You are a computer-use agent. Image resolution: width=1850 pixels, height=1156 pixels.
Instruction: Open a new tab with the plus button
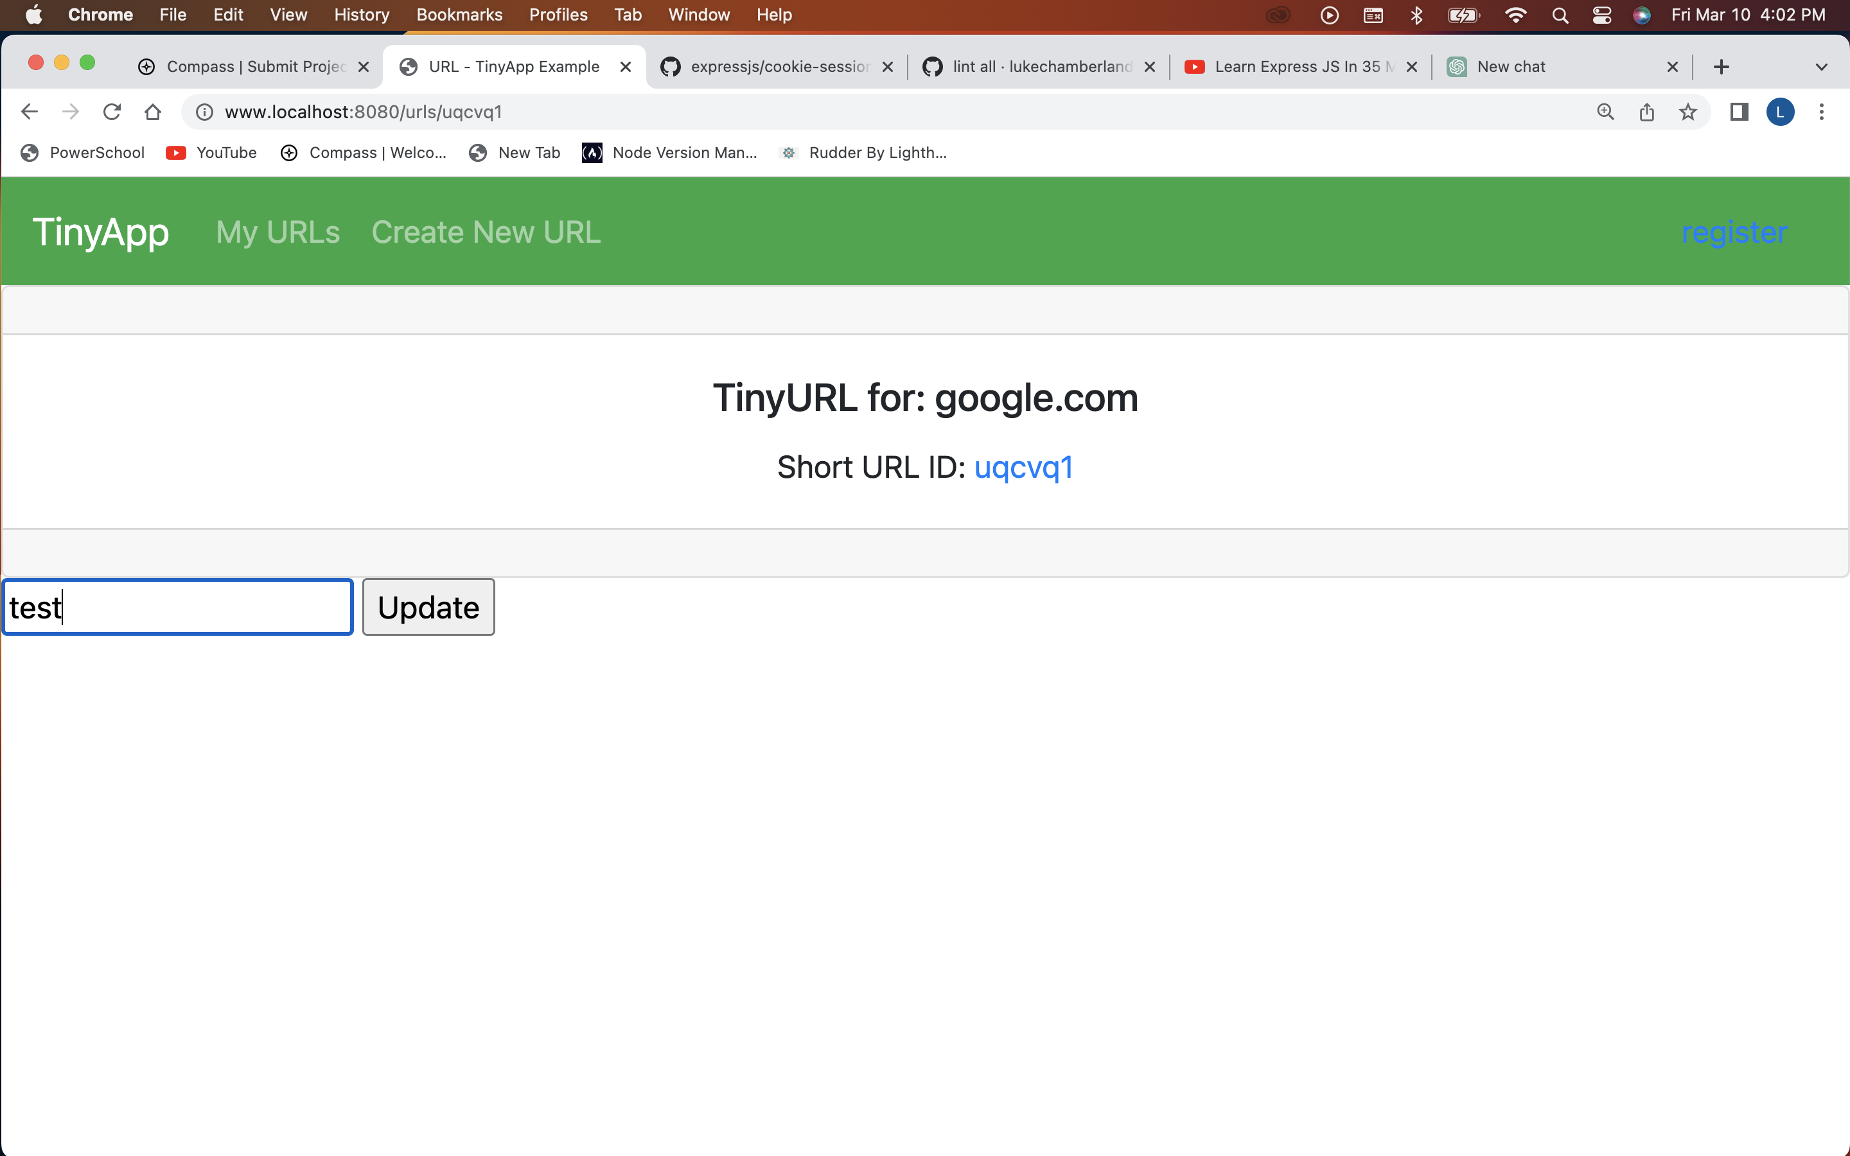[1722, 67]
